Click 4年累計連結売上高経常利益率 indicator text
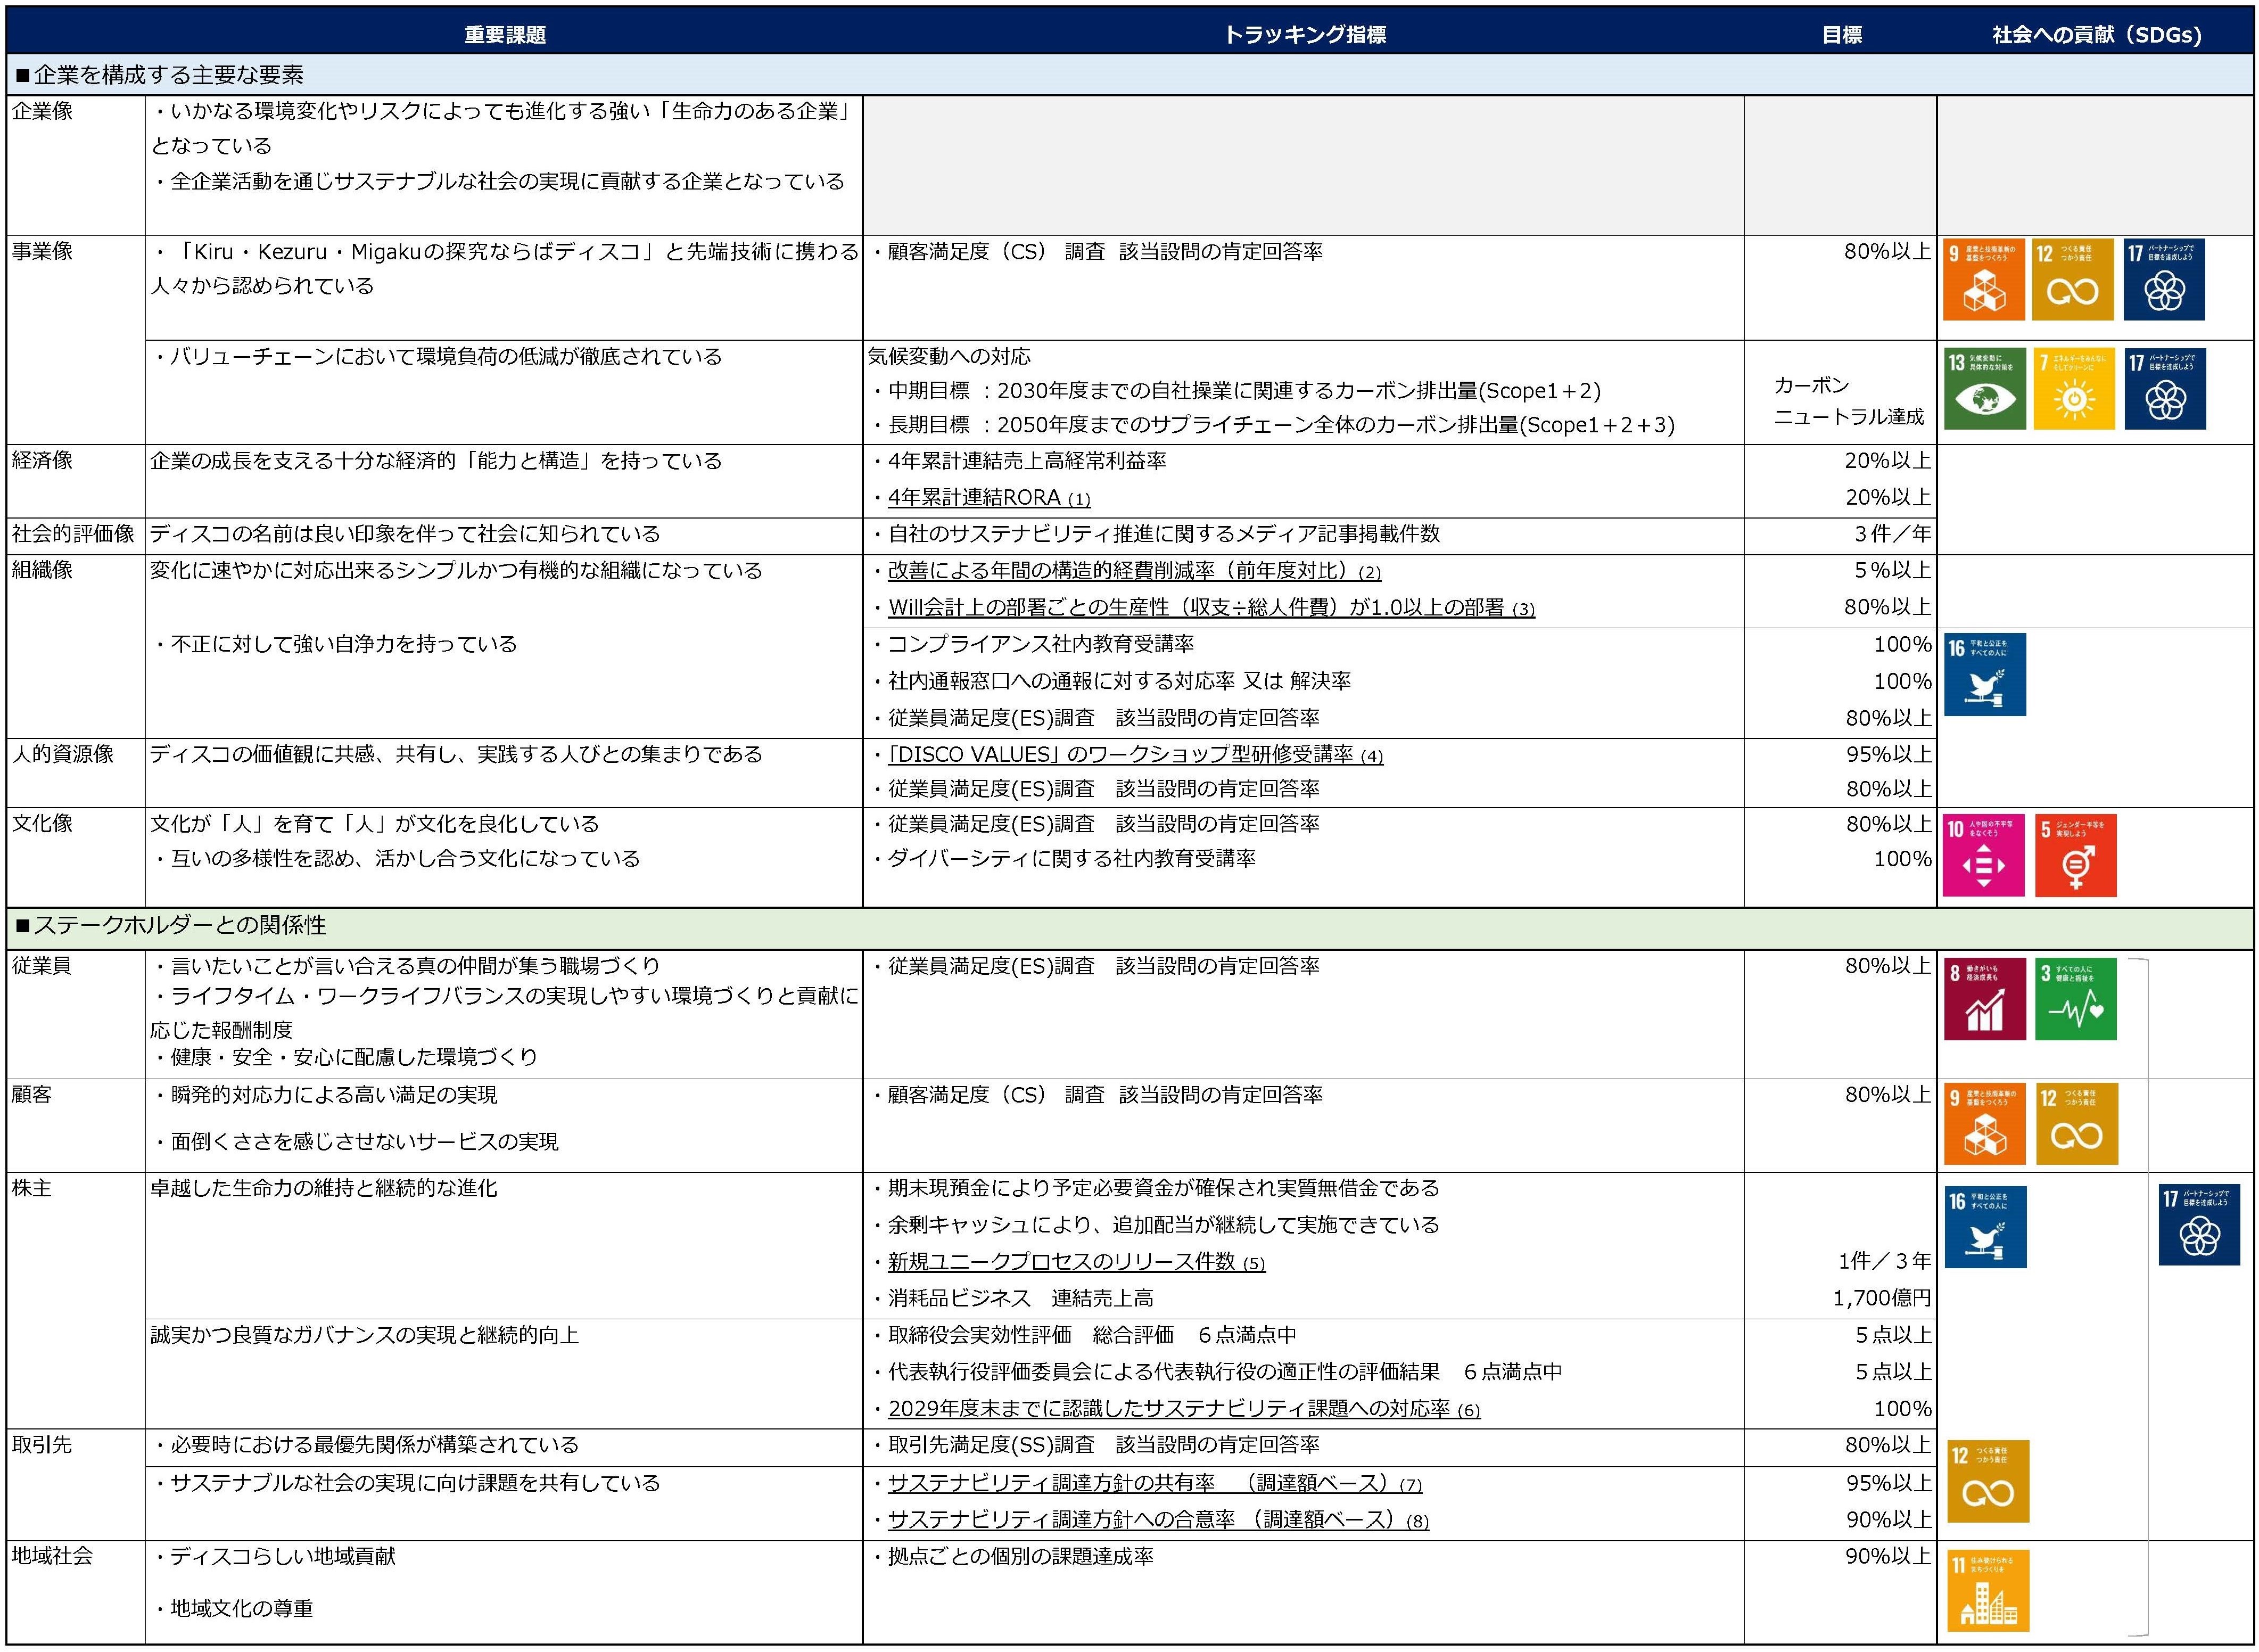 [x=1027, y=461]
